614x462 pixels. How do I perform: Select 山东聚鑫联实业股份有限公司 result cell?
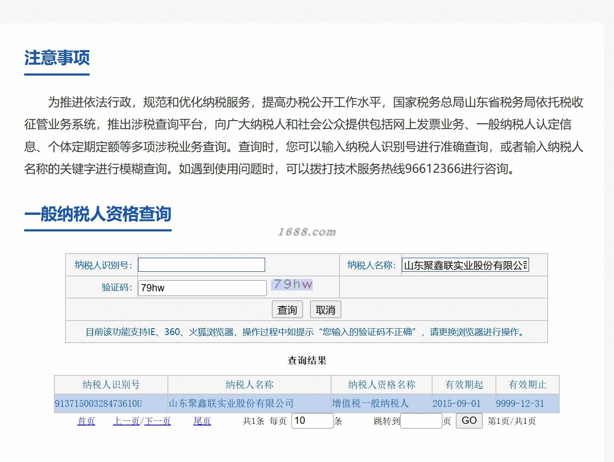coord(249,403)
